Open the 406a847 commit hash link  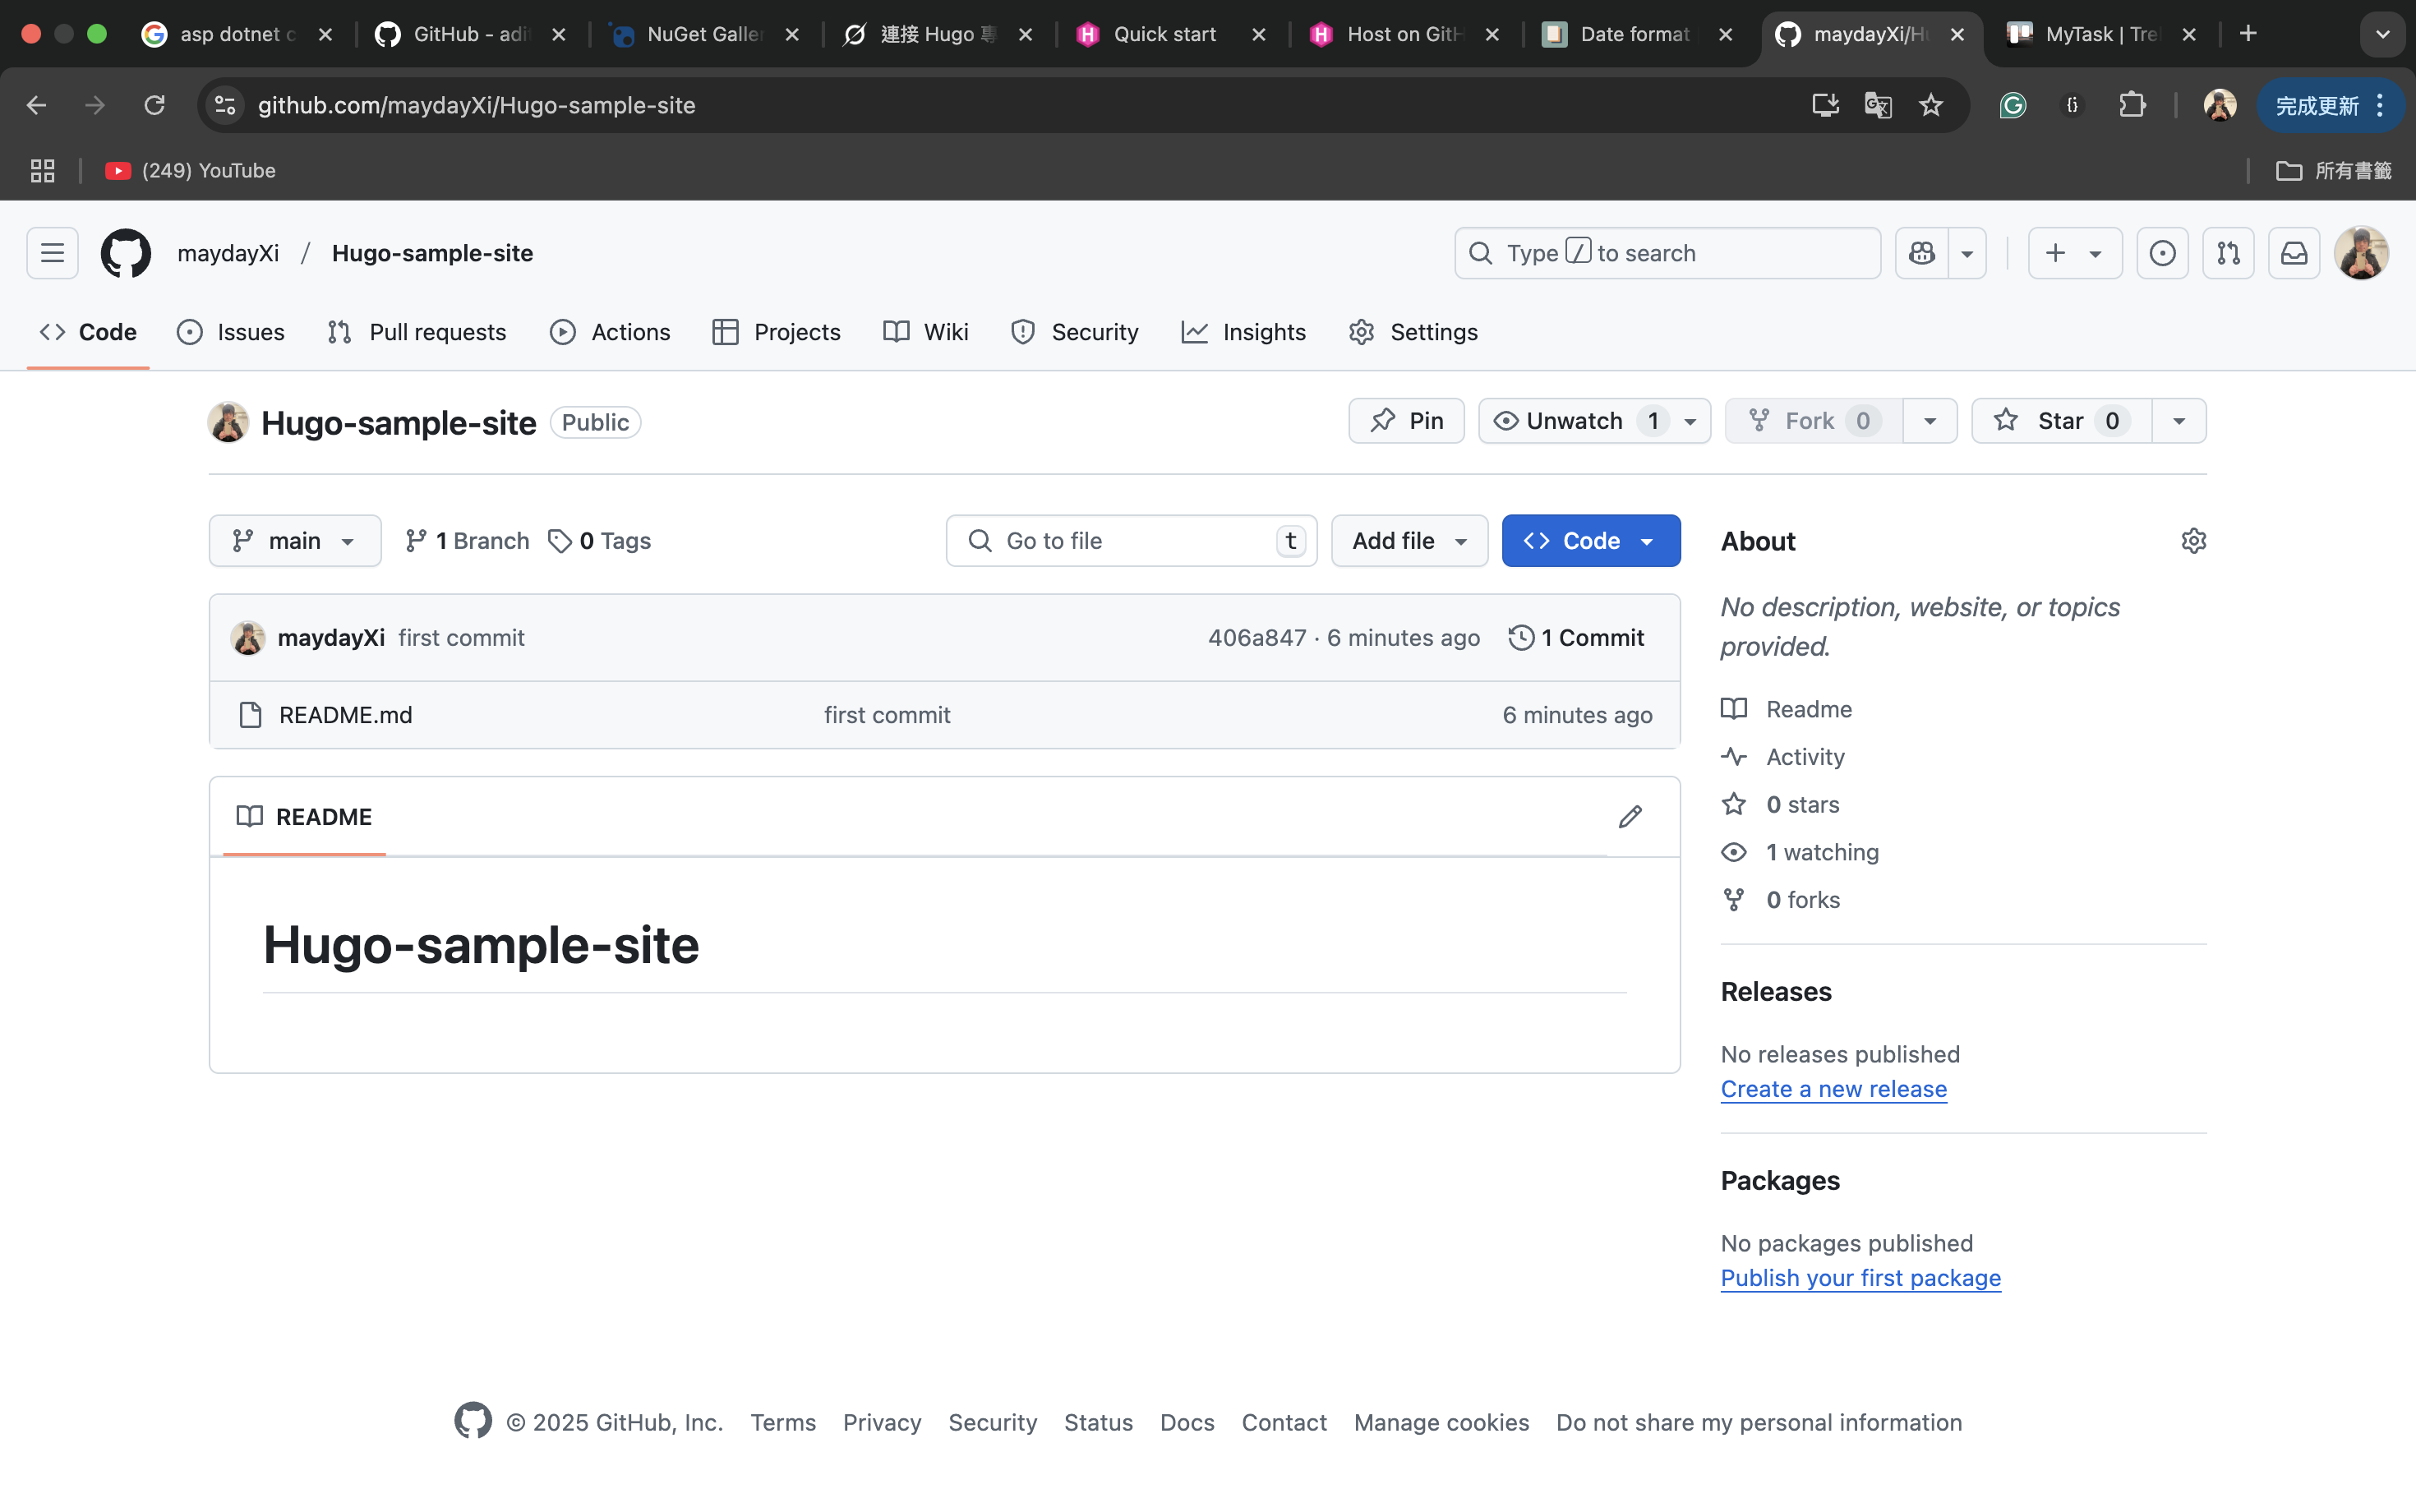click(1257, 638)
